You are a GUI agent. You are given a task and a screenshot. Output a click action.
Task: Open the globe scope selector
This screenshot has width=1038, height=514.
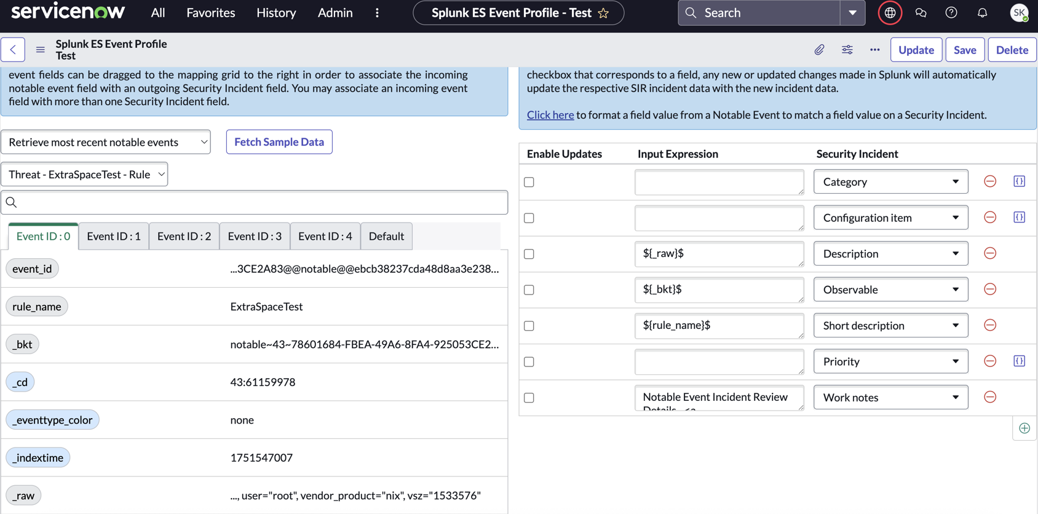click(890, 13)
